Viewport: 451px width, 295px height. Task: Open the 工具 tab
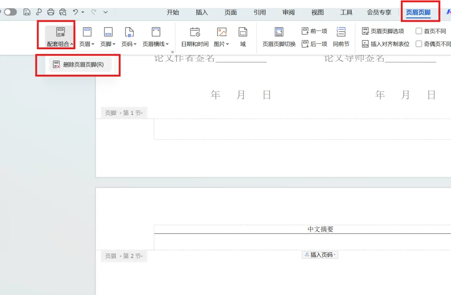point(346,12)
